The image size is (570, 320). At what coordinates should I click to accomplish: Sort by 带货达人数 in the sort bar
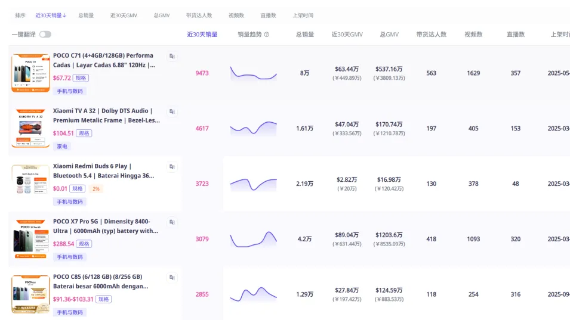[x=199, y=15]
